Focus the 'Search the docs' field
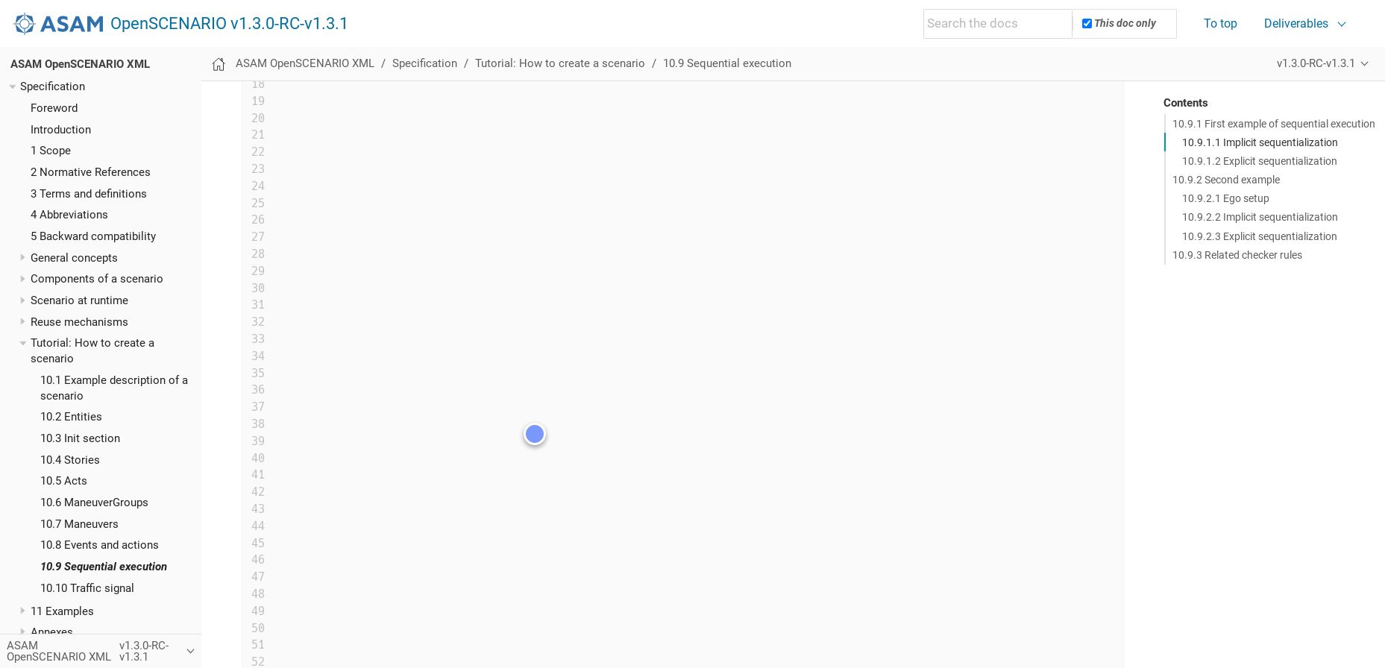 [x=997, y=24]
